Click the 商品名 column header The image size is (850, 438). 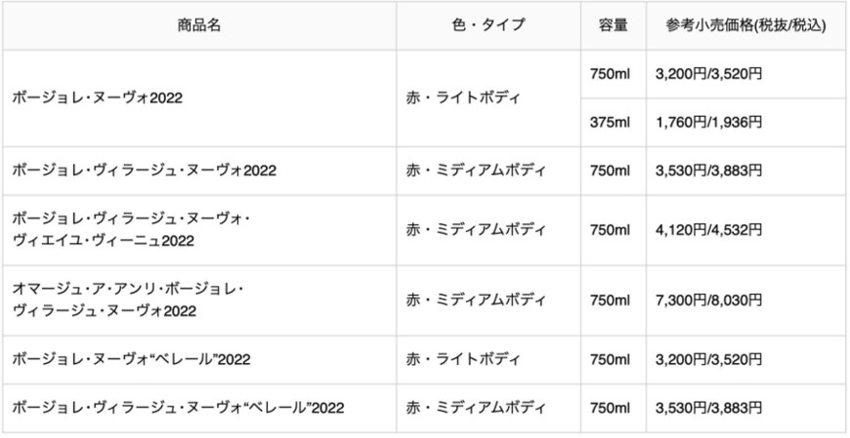click(199, 25)
